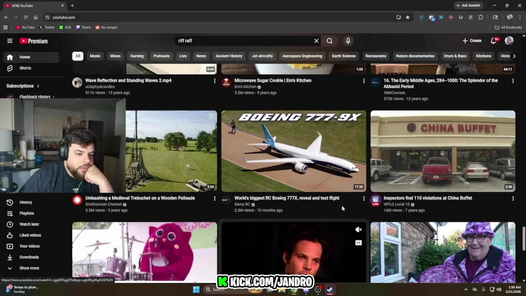This screenshot has width=526, height=296.
Task: Open options for Early Middle Ages video
Action: 513,81
